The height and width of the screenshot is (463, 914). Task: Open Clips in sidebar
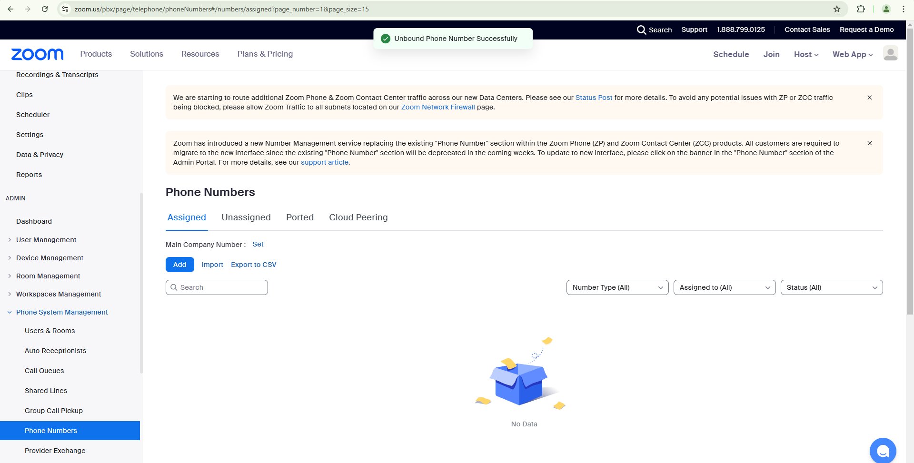click(x=24, y=95)
